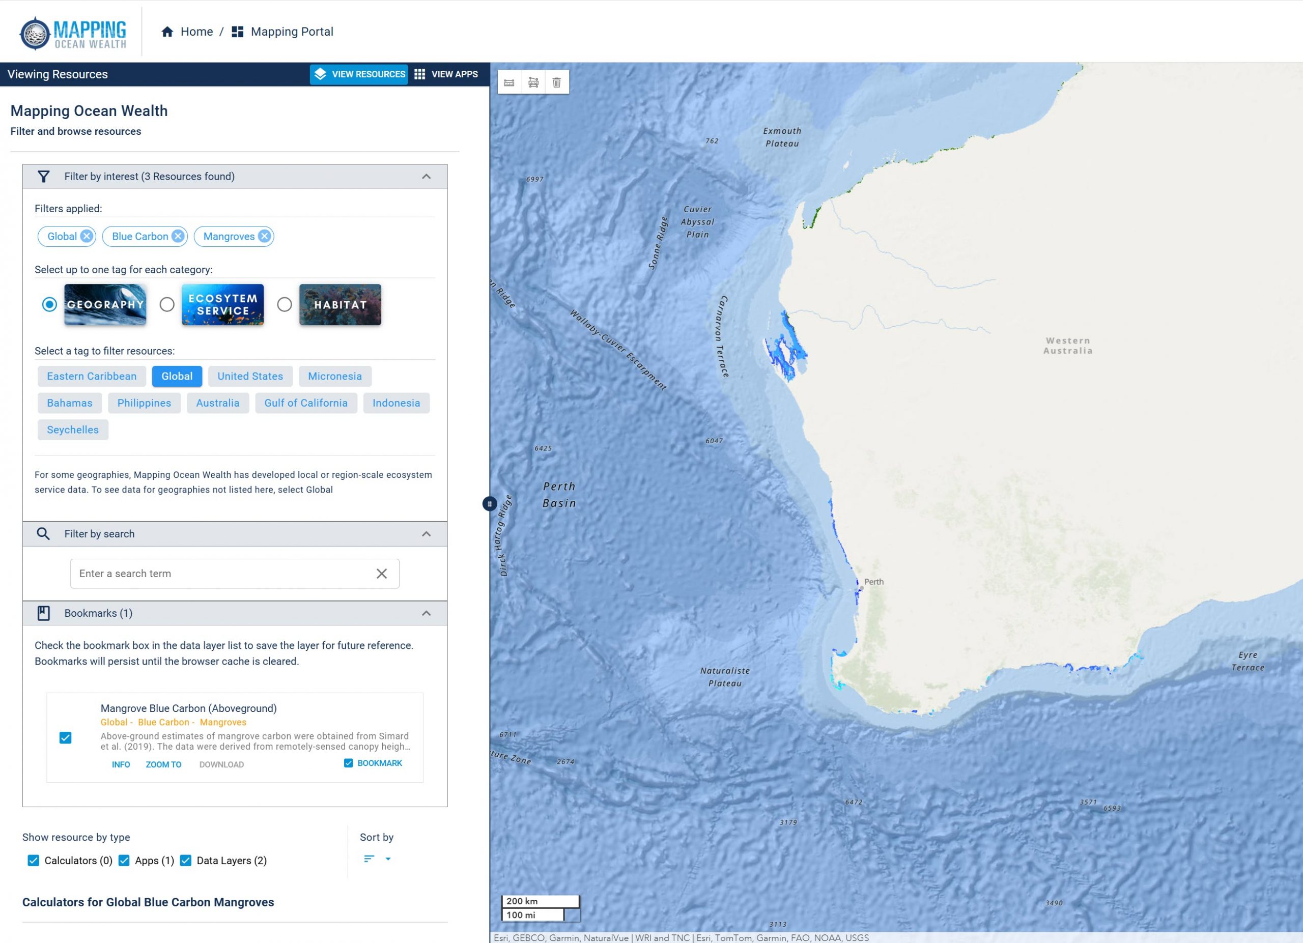Select the measure area tool
Screen dimensions: 1303x943
[533, 83]
